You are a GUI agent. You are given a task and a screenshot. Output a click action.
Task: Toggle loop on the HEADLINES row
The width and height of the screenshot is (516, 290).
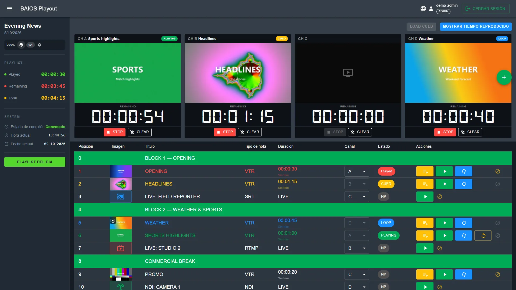coord(463,184)
